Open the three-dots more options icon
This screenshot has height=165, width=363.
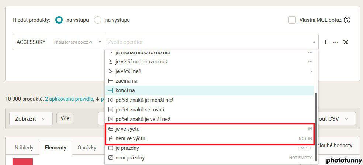(336, 42)
